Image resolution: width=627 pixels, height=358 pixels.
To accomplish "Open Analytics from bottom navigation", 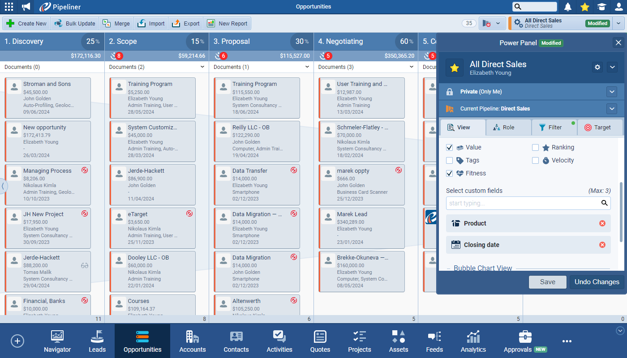I will [473, 341].
